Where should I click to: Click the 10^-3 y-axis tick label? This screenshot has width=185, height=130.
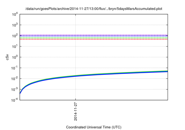click(x=14, y=89)
